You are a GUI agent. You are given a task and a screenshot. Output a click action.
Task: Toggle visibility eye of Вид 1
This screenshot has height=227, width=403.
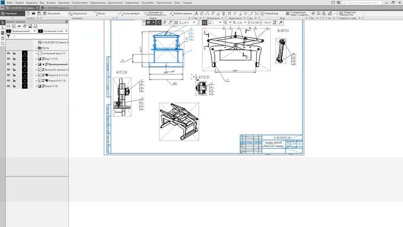tap(8, 59)
